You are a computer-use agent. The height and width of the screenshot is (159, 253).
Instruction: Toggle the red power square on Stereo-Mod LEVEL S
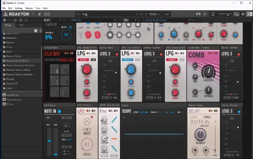point(117,54)
